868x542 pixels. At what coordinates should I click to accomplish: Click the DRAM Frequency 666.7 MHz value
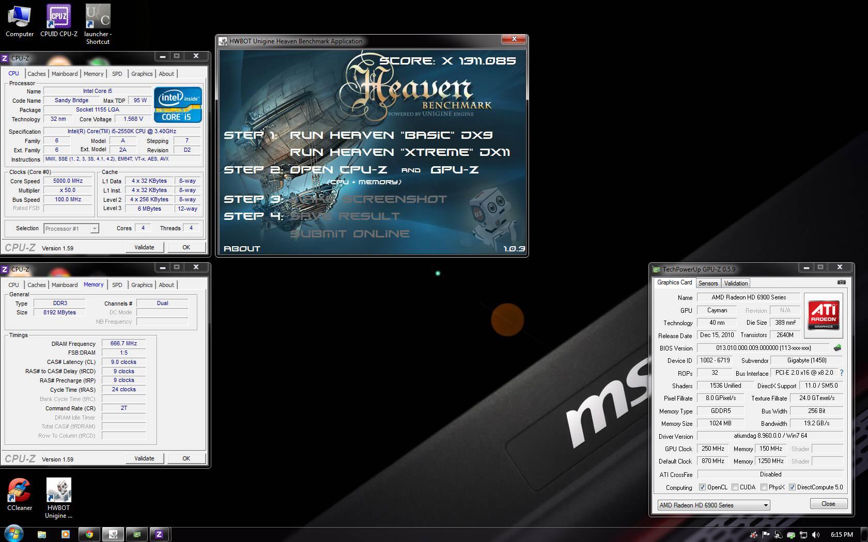[x=123, y=343]
